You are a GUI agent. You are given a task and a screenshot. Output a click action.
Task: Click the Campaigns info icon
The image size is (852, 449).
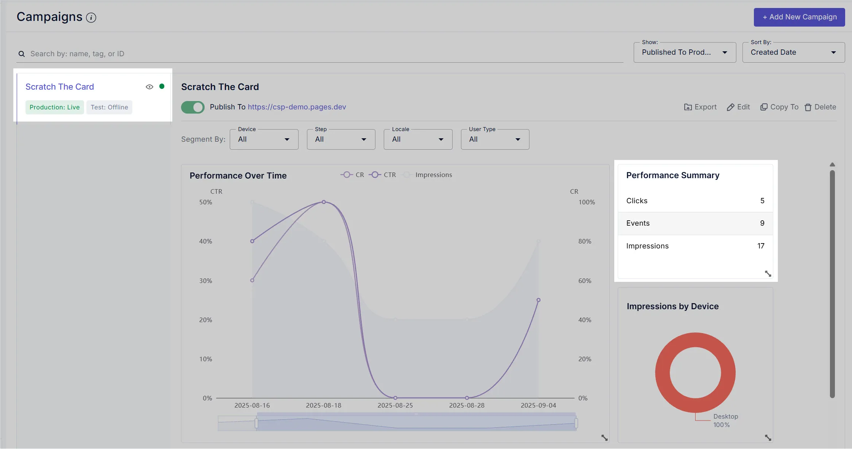pyautogui.click(x=91, y=17)
